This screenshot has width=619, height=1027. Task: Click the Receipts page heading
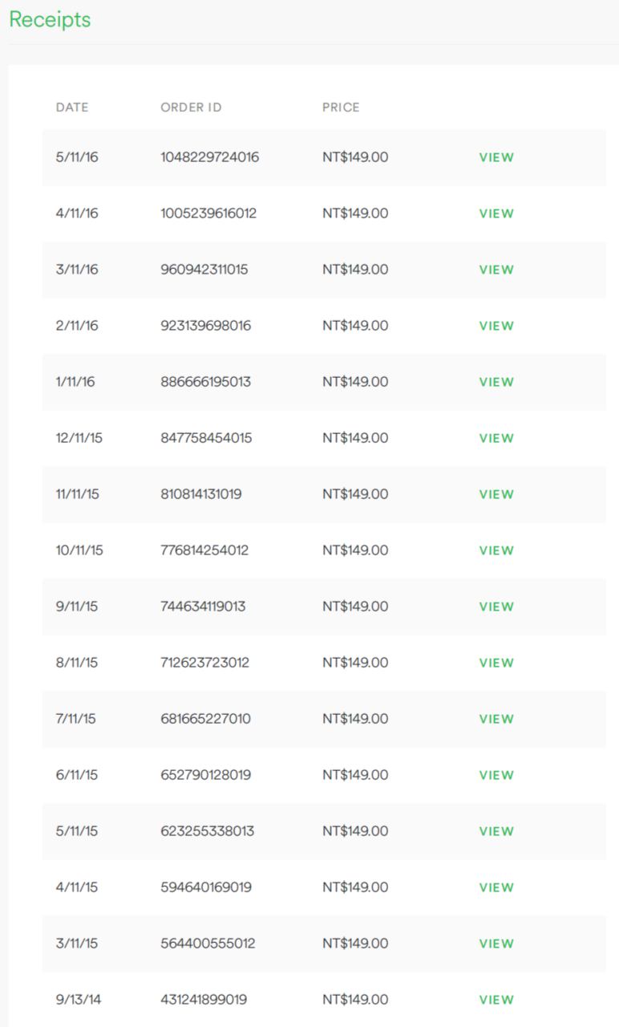tap(50, 20)
